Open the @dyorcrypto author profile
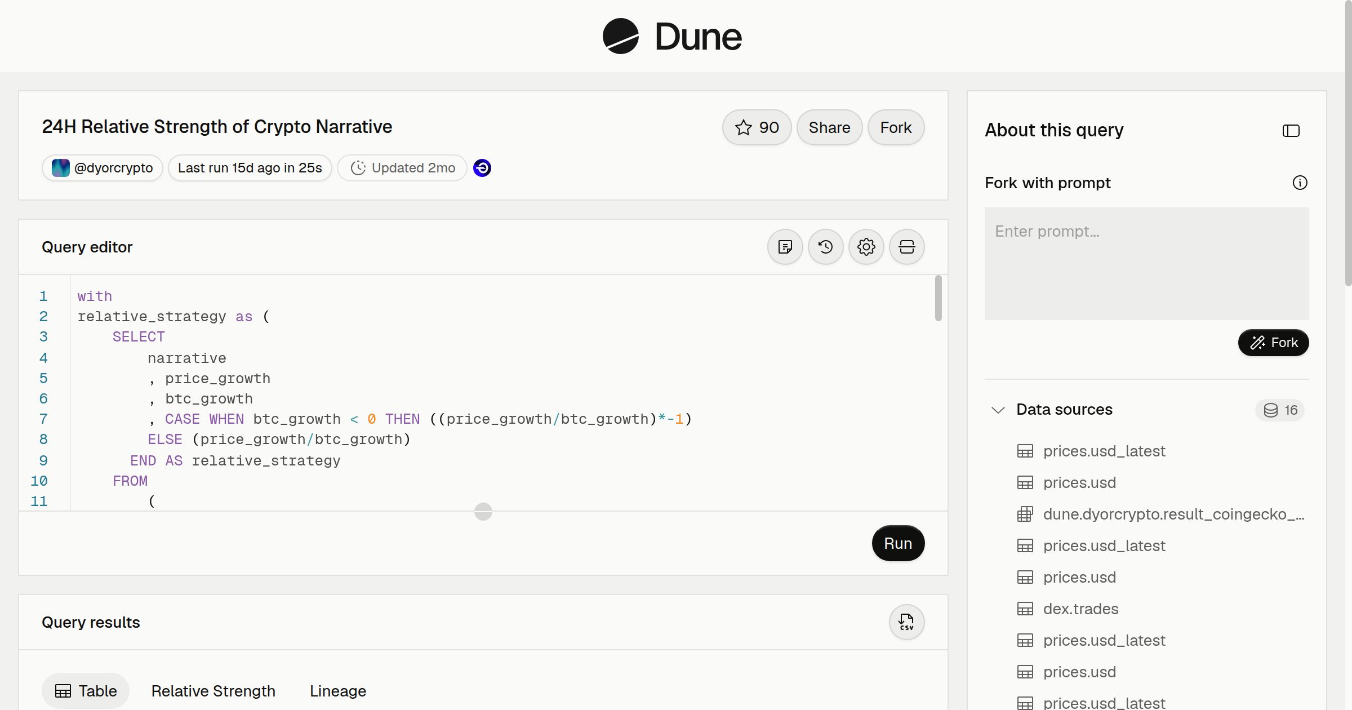The width and height of the screenshot is (1352, 710). coord(103,168)
